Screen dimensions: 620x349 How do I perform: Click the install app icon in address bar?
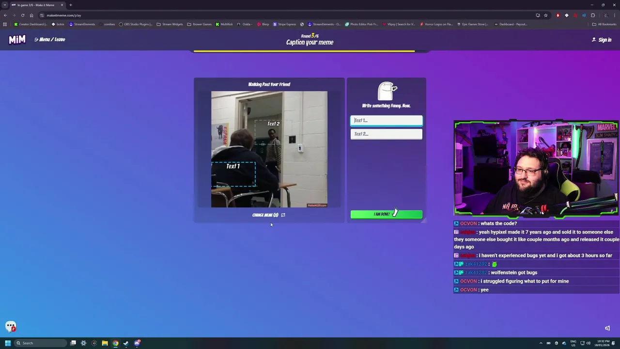point(538,15)
